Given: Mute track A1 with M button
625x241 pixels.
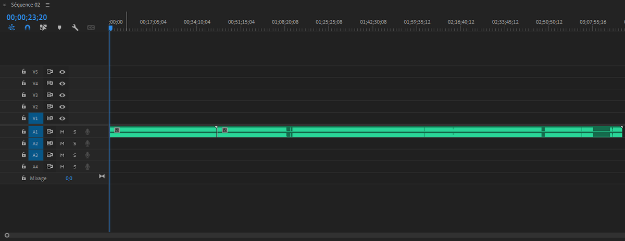Looking at the screenshot, I should 62,131.
